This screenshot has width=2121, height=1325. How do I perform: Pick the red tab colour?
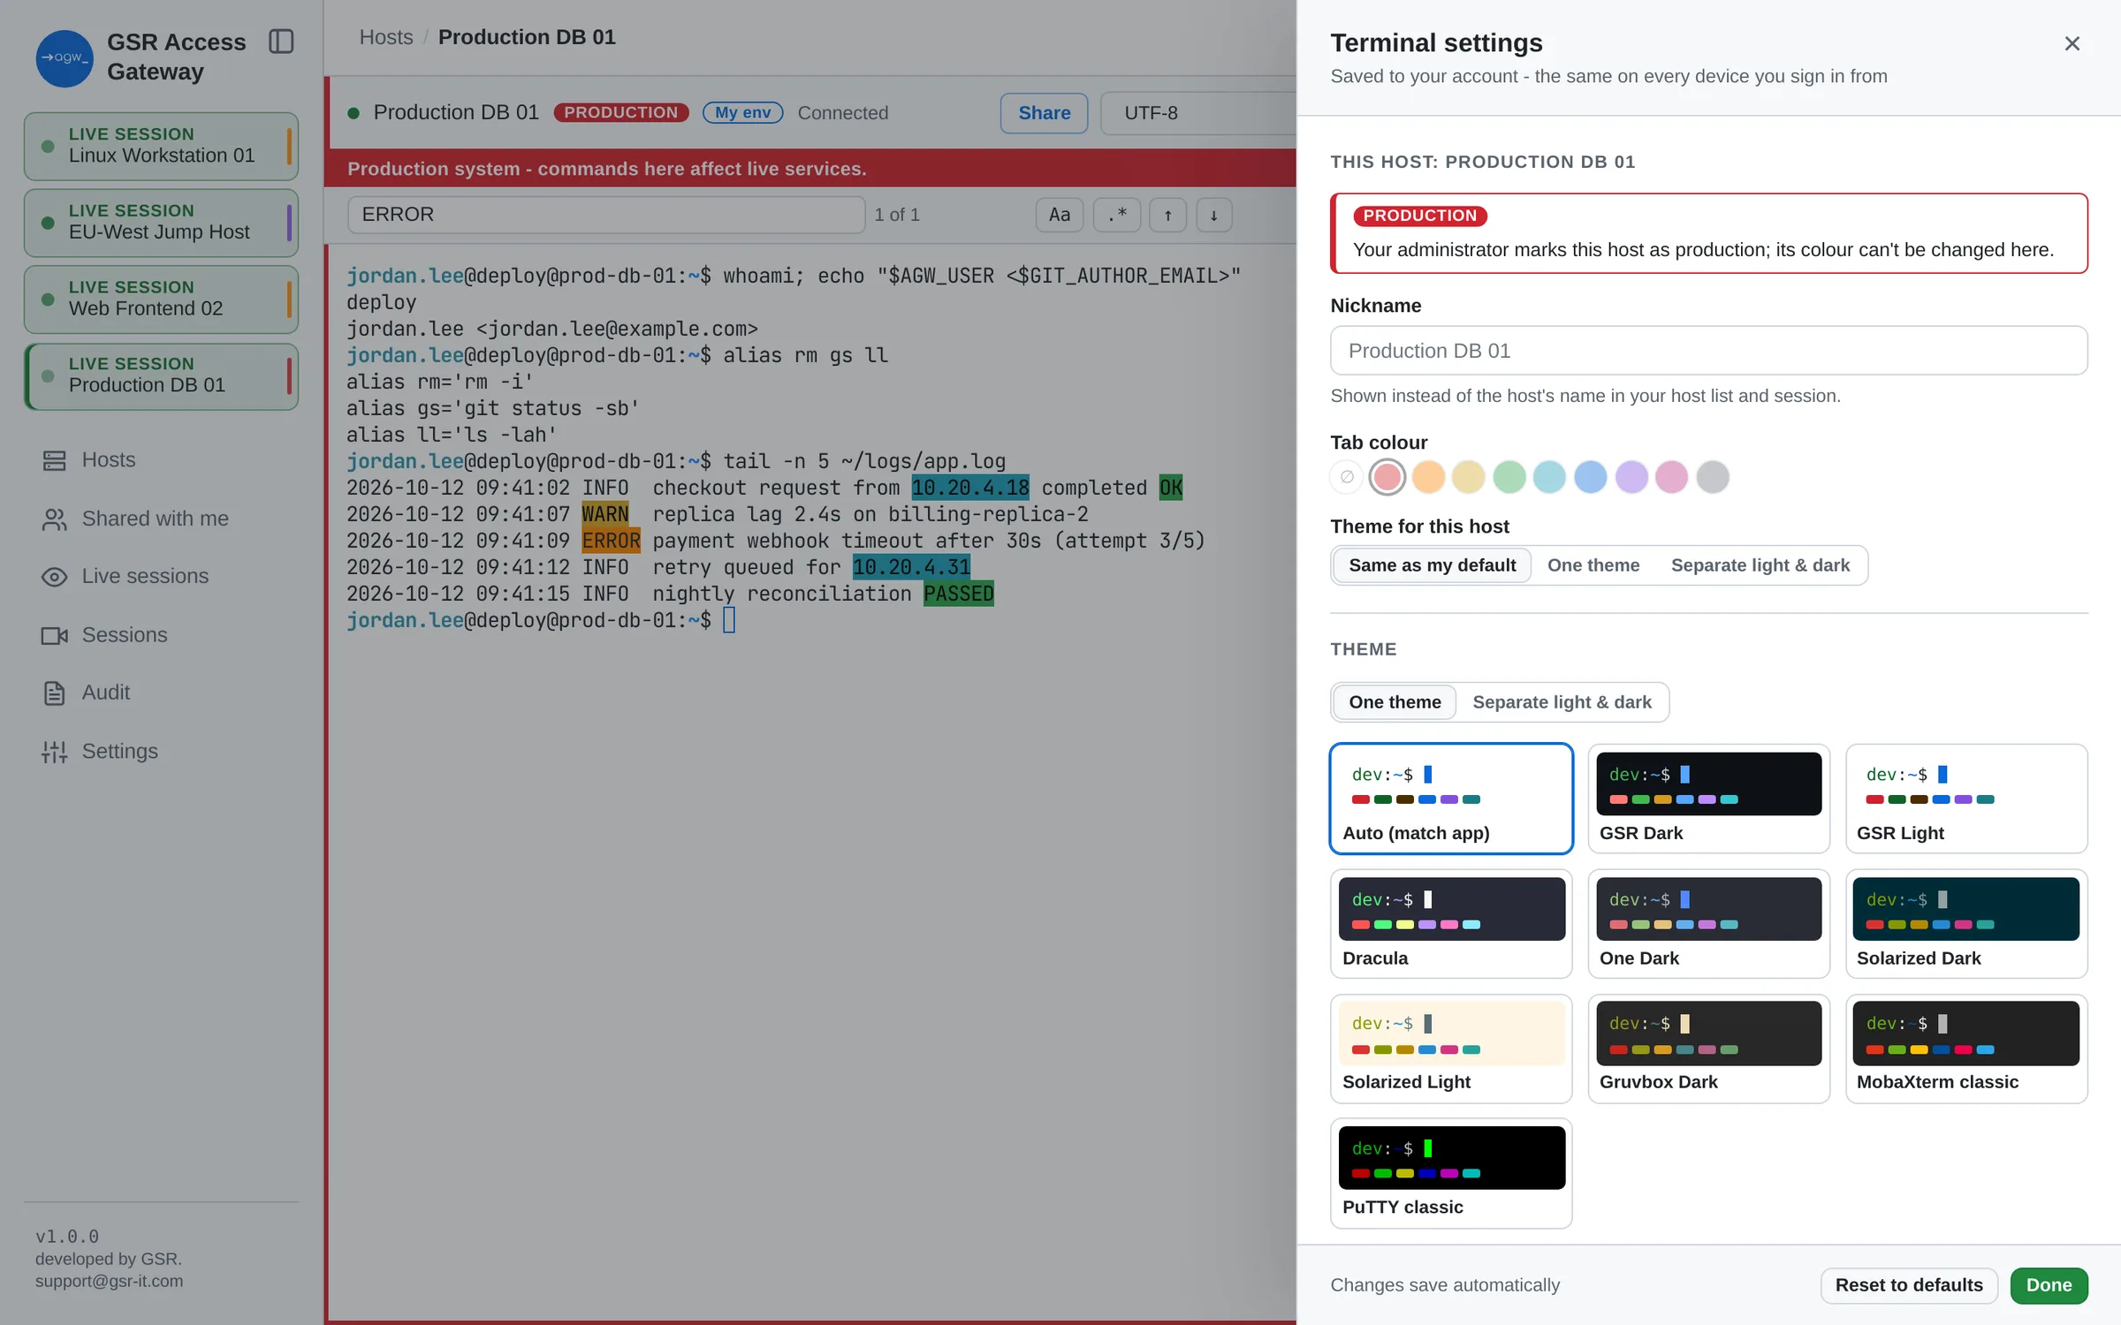pos(1387,477)
